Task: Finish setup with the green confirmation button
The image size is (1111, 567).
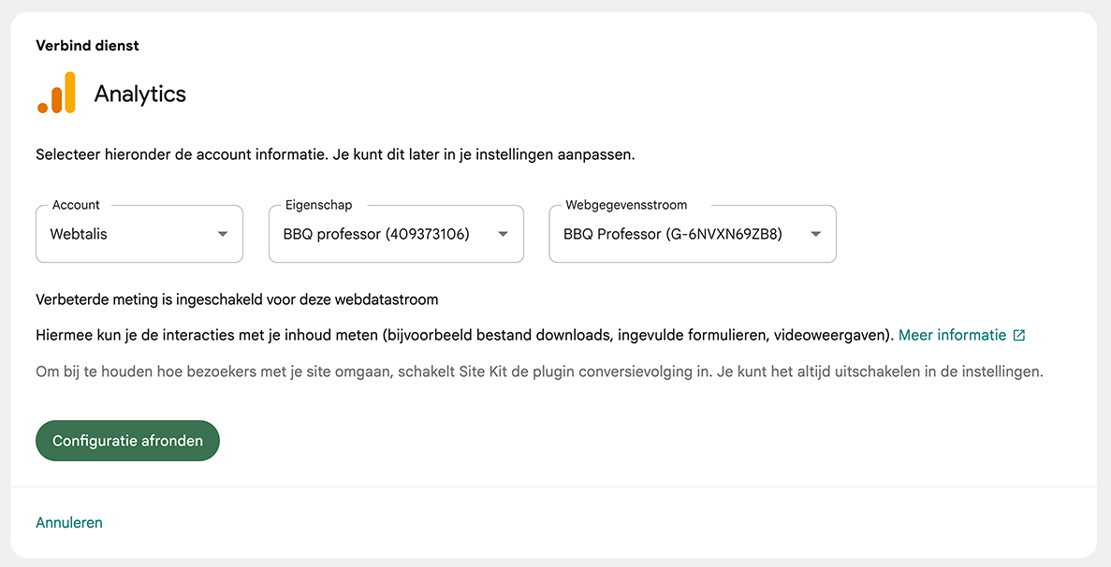Action: tap(127, 440)
